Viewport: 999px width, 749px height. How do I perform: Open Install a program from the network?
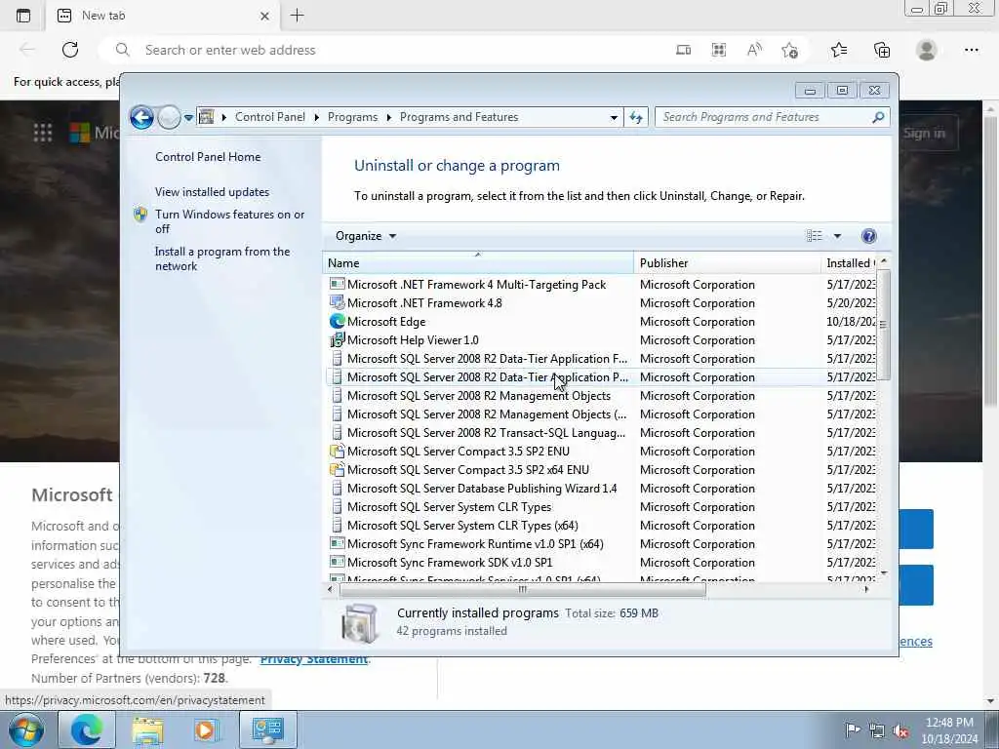point(222,258)
